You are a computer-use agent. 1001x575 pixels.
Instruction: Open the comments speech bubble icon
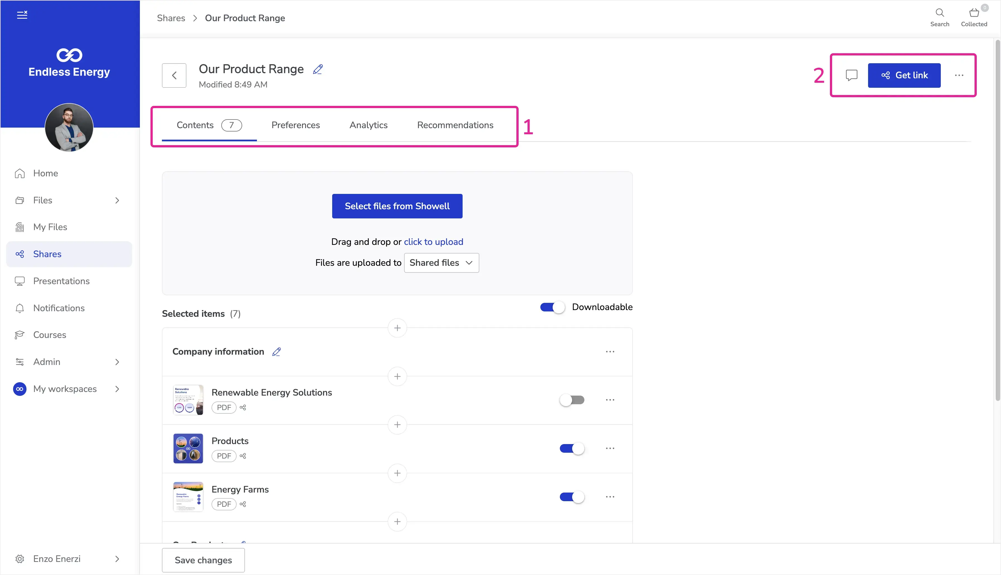click(x=851, y=75)
